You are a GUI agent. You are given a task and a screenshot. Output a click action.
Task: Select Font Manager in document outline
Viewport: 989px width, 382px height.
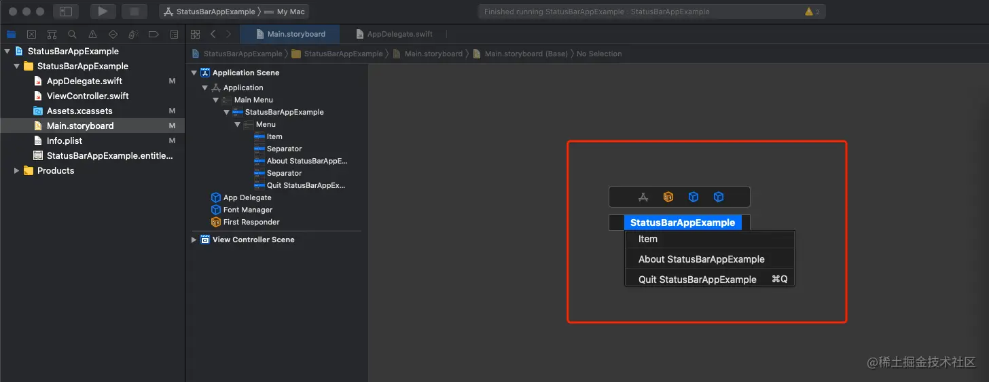tap(248, 210)
